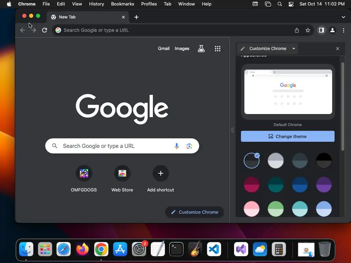The image size is (351, 263).
Task: Select the light blue color swatch
Action: (324, 209)
